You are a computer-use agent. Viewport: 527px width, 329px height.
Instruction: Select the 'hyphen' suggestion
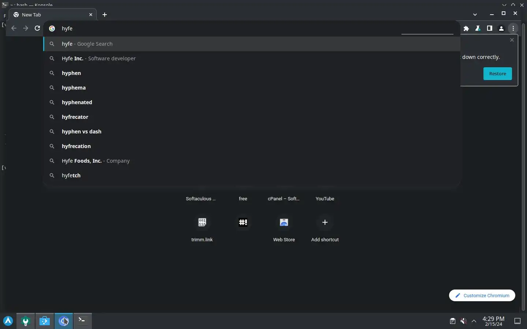(252, 73)
